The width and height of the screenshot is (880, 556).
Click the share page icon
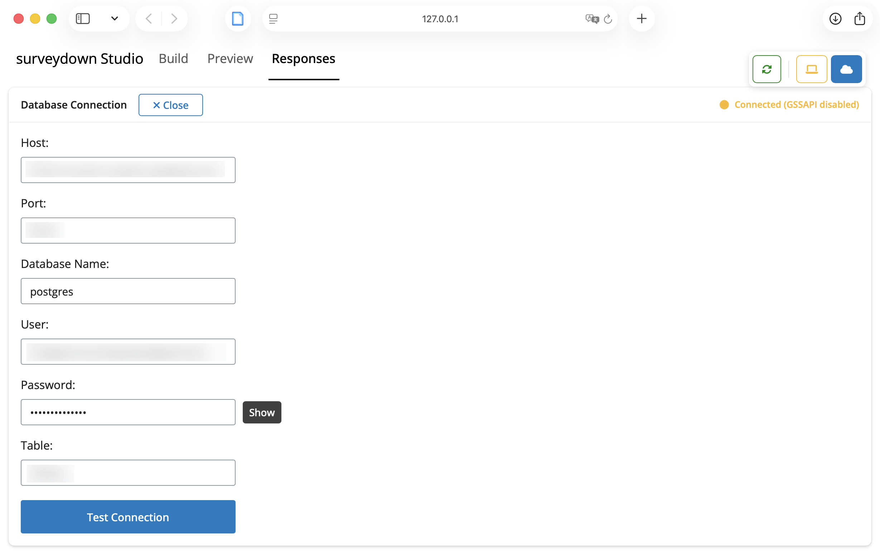[860, 19]
